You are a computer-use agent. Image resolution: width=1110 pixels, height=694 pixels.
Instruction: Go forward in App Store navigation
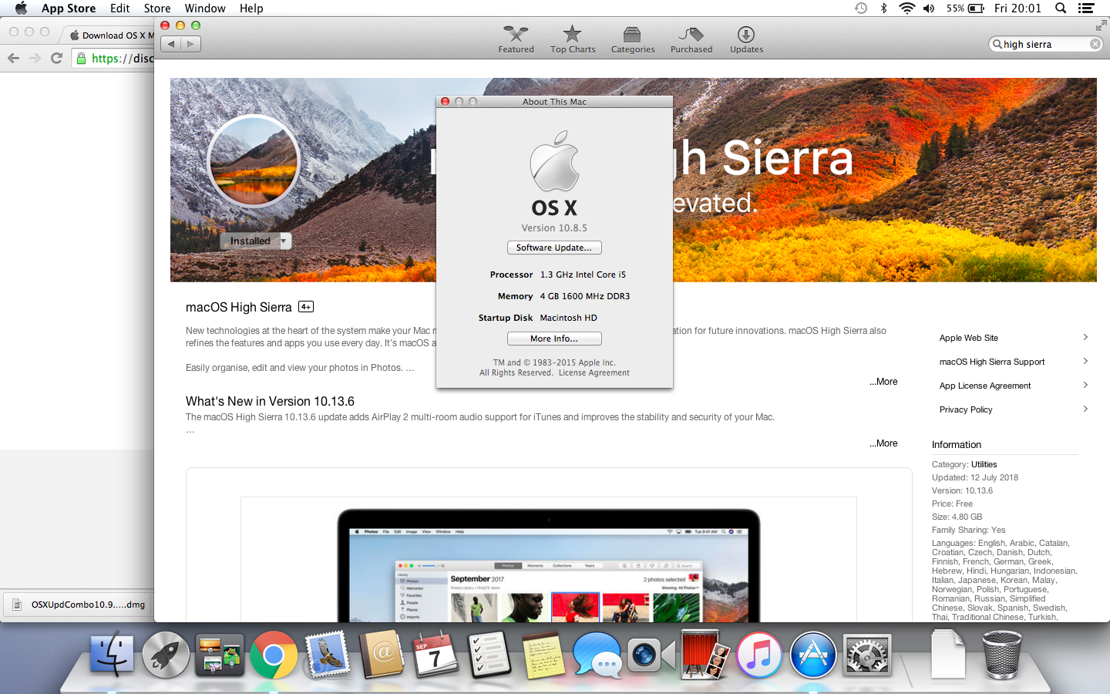[190, 44]
